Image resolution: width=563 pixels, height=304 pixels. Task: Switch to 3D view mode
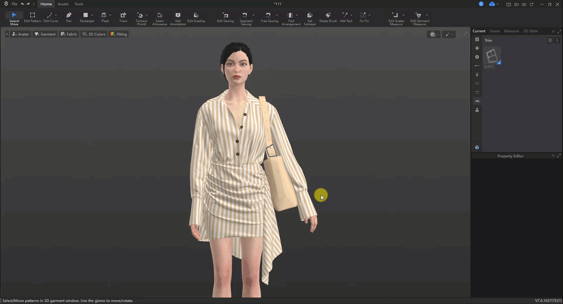pos(524,4)
